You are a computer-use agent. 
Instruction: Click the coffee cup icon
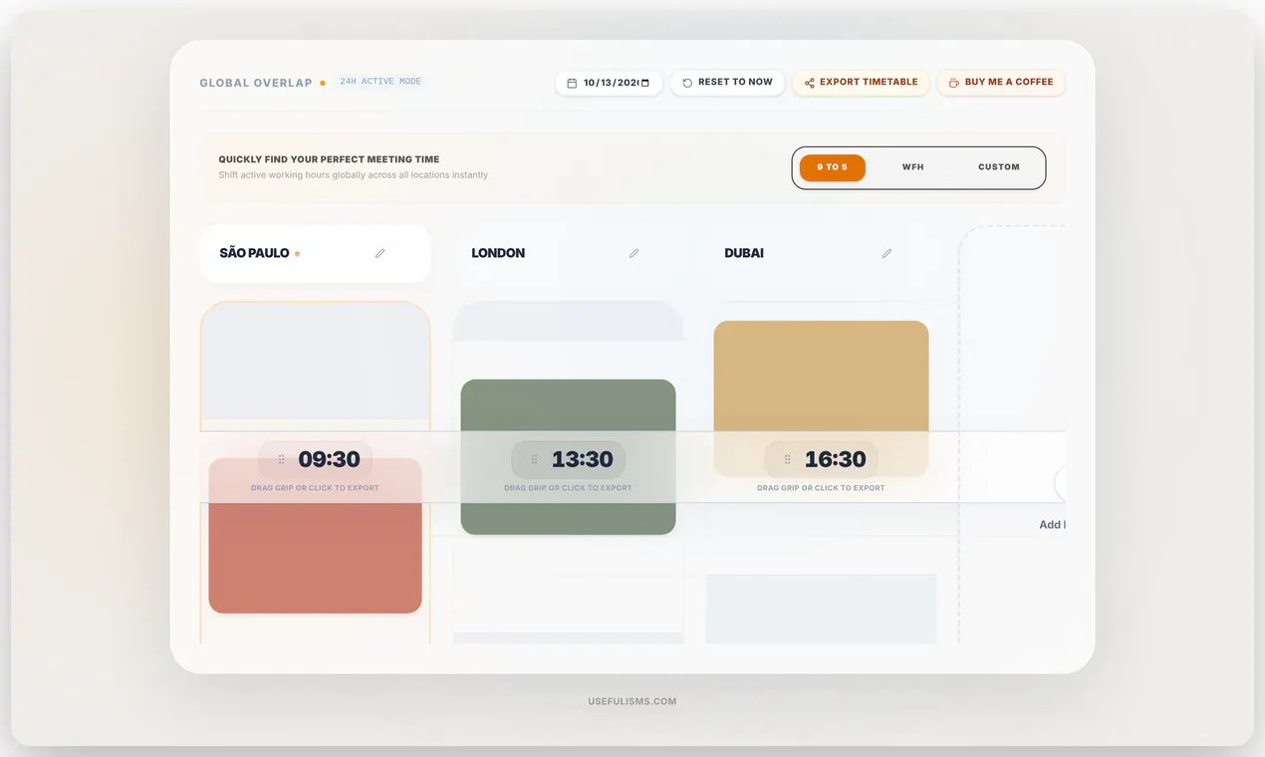[954, 83]
